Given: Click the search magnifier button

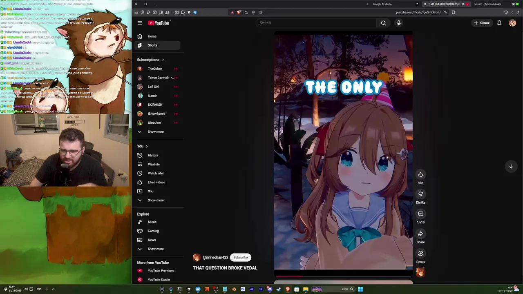Looking at the screenshot, I should pyautogui.click(x=383, y=23).
